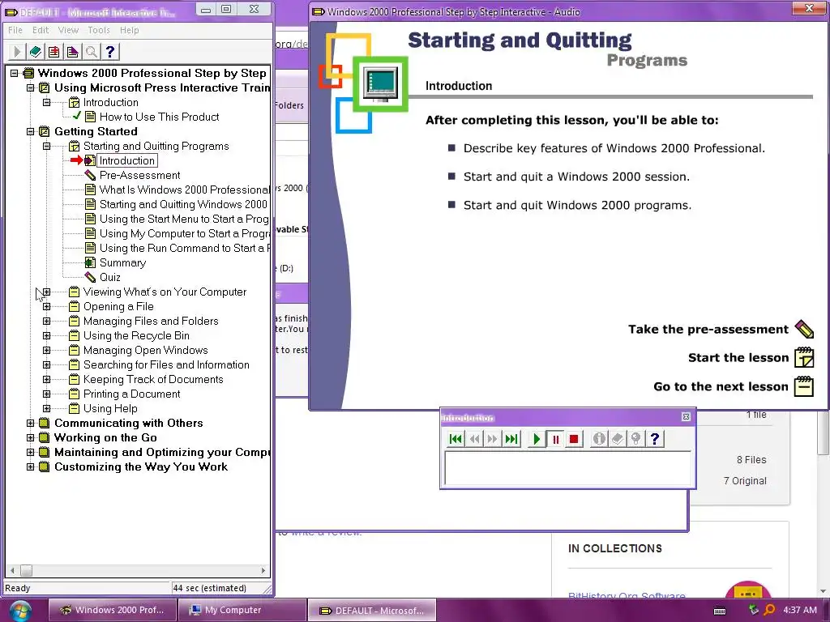Click the pencil icon beside Take the pre-assessment

[804, 329]
